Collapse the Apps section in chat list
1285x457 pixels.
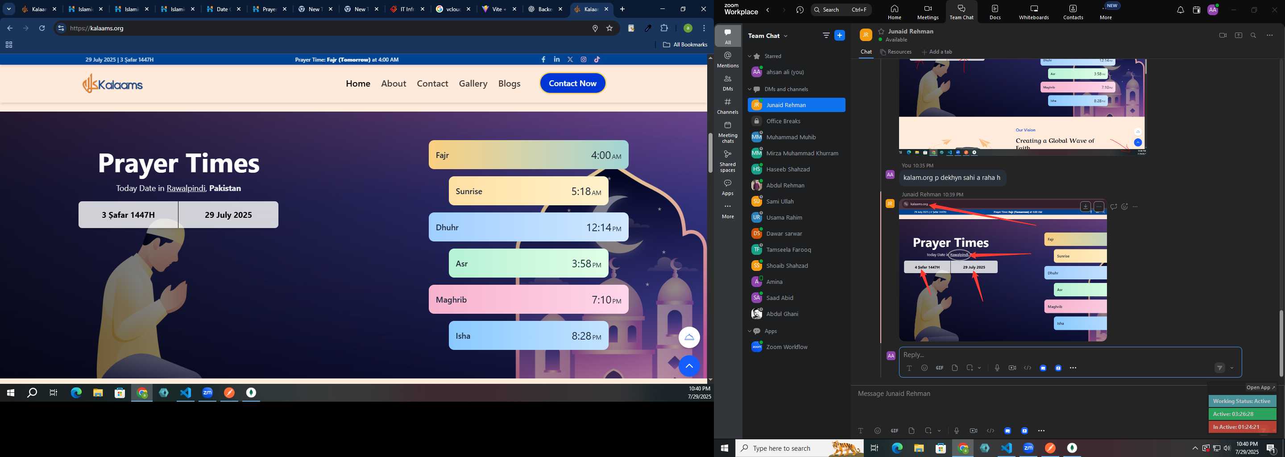click(749, 331)
